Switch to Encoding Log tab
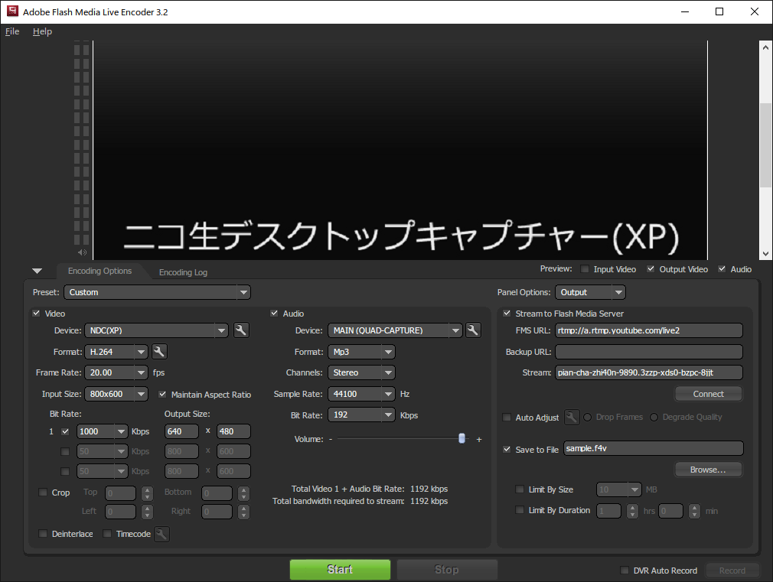 (x=183, y=272)
